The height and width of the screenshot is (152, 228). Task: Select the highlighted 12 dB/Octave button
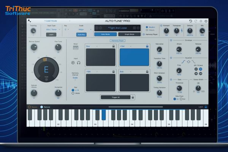[x=201, y=69]
